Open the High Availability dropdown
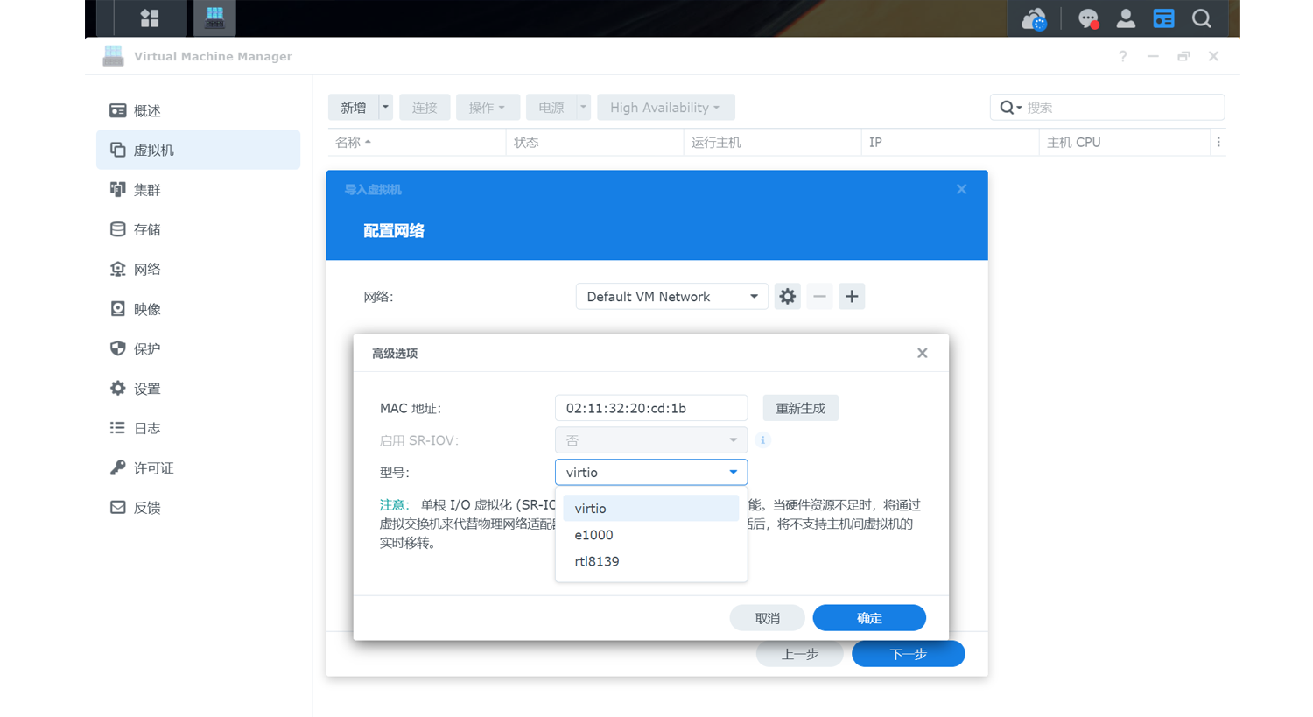Viewport: 1313px width, 717px height. pyautogui.click(x=665, y=107)
